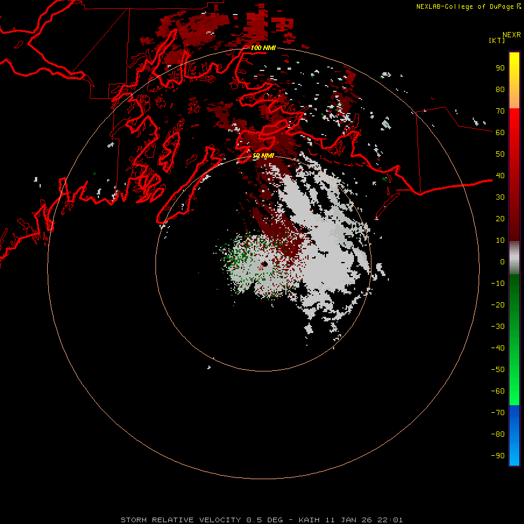
Task: Click the -20 value on velocity scale
Action: point(498,305)
